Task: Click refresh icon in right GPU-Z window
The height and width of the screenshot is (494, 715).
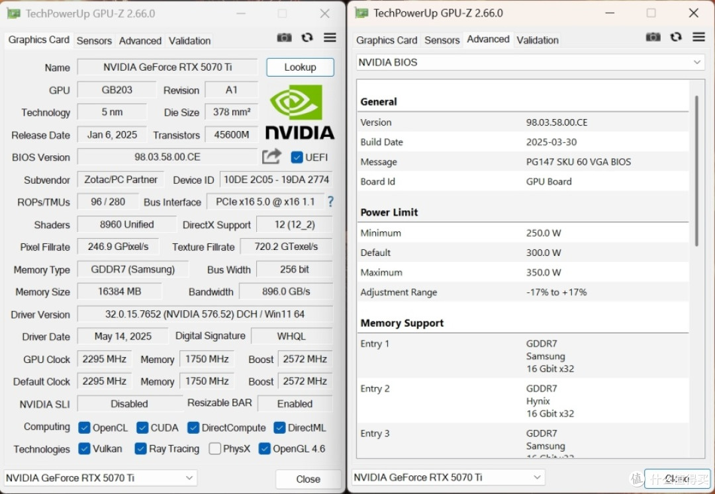Action: click(676, 37)
